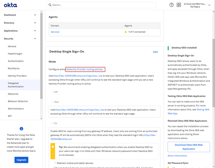Click the yellow Tip icon
The width and height of the screenshot is (215, 168).
pyautogui.click(x=53, y=147)
